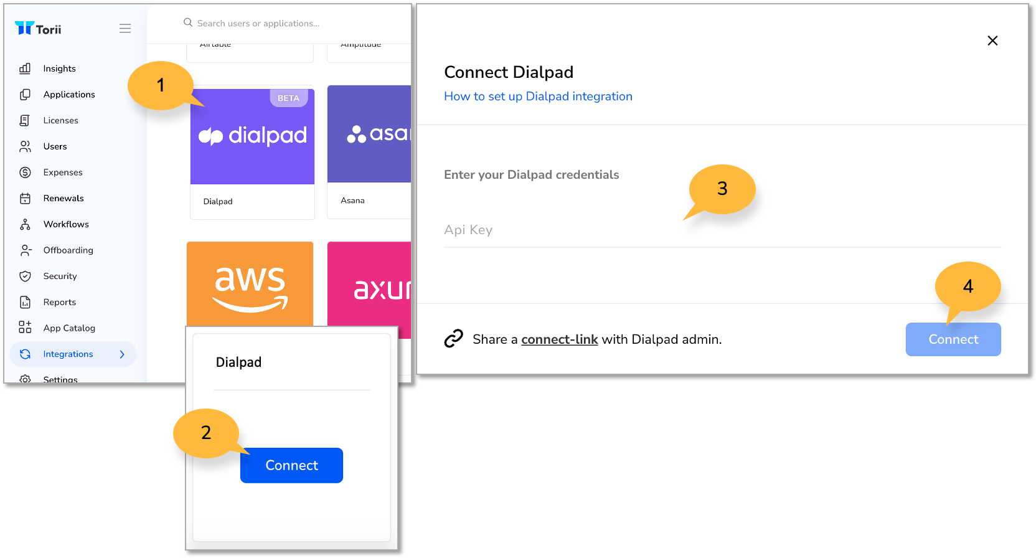This screenshot has width=1036, height=558.
Task: Open How to set up Dialpad integration link
Action: (x=538, y=97)
